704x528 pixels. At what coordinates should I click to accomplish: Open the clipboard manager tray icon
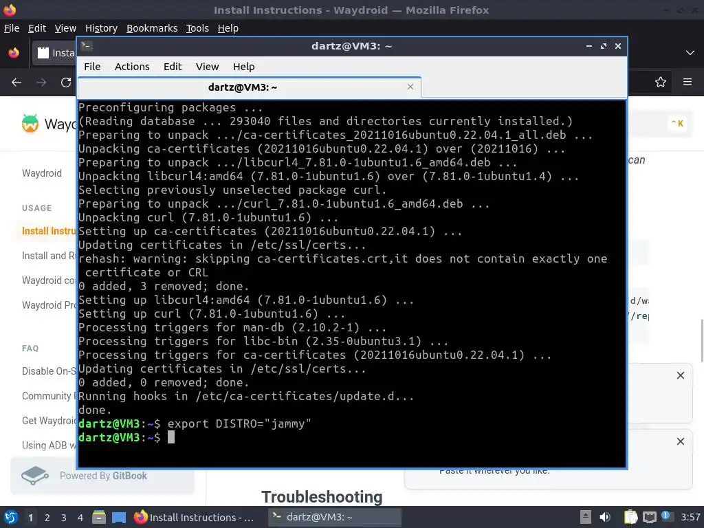point(631,517)
